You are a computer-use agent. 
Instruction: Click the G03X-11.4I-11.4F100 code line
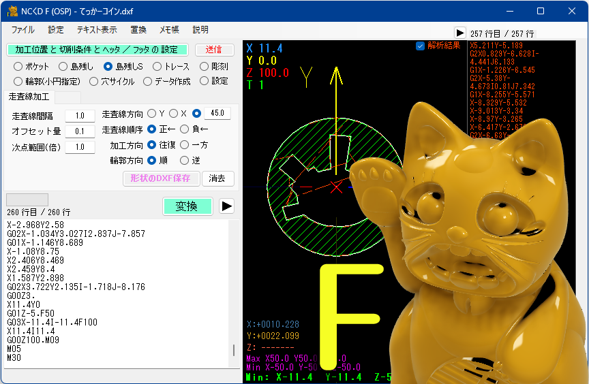click(52, 322)
